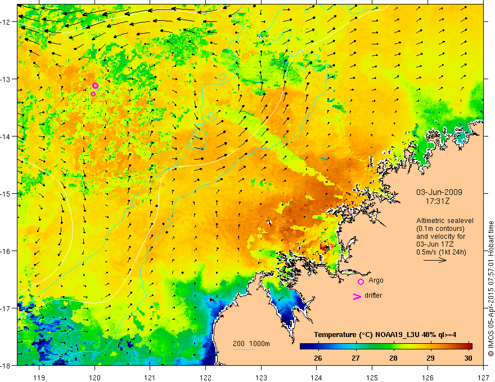Click the '-14' latitude axis label
Viewport: 495px width, 382px height.
point(6,137)
